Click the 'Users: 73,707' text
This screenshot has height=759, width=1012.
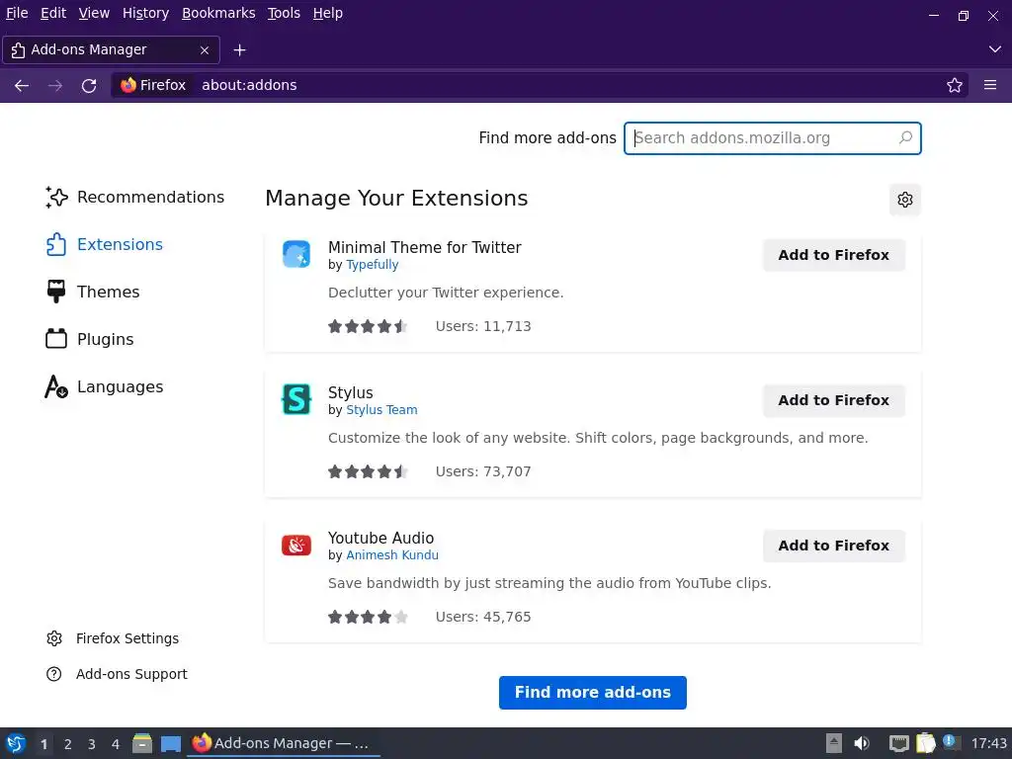[x=483, y=471]
